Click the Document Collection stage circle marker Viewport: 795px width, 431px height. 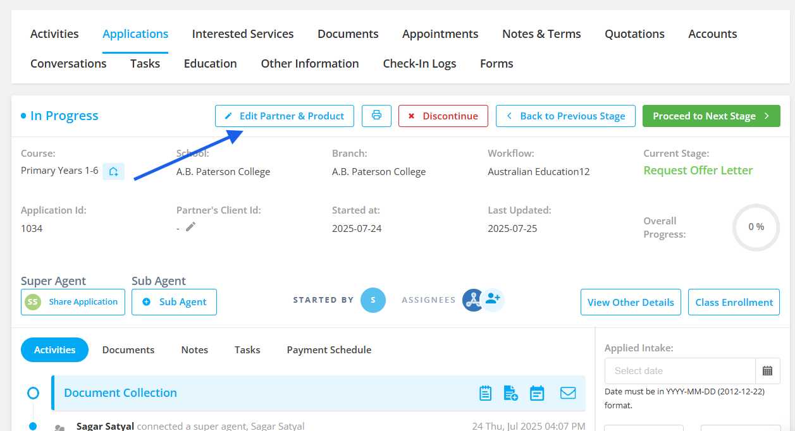[33, 394]
